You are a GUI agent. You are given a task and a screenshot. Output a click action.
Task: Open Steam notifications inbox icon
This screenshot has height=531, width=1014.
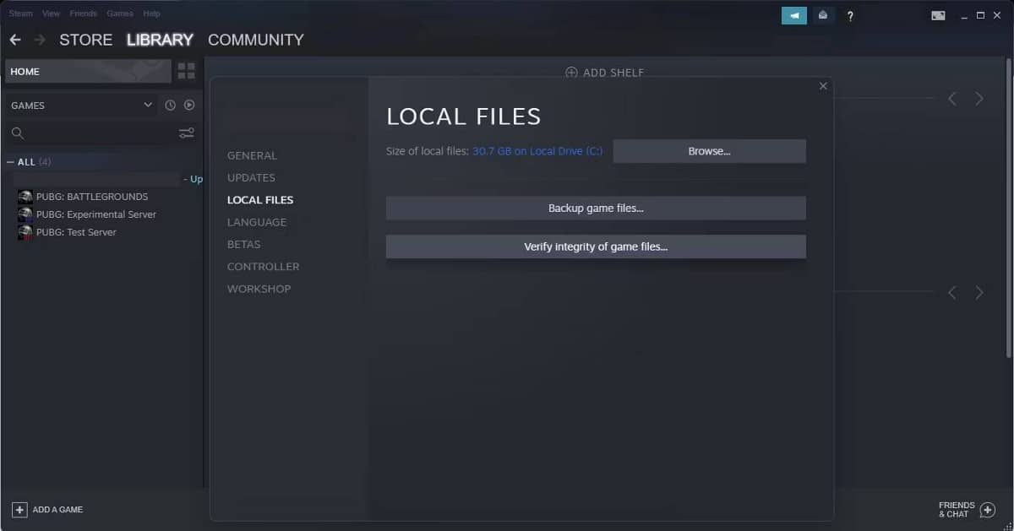[x=822, y=14]
